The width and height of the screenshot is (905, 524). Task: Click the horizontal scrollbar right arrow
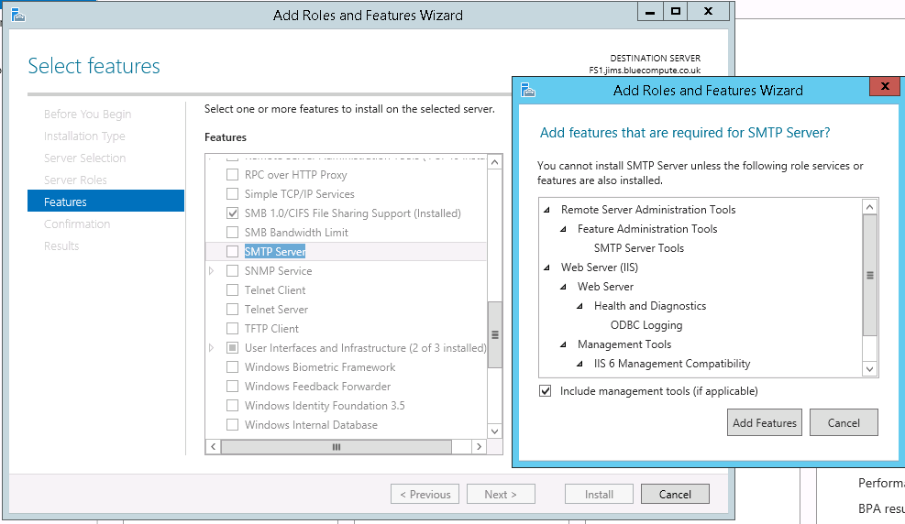[478, 446]
